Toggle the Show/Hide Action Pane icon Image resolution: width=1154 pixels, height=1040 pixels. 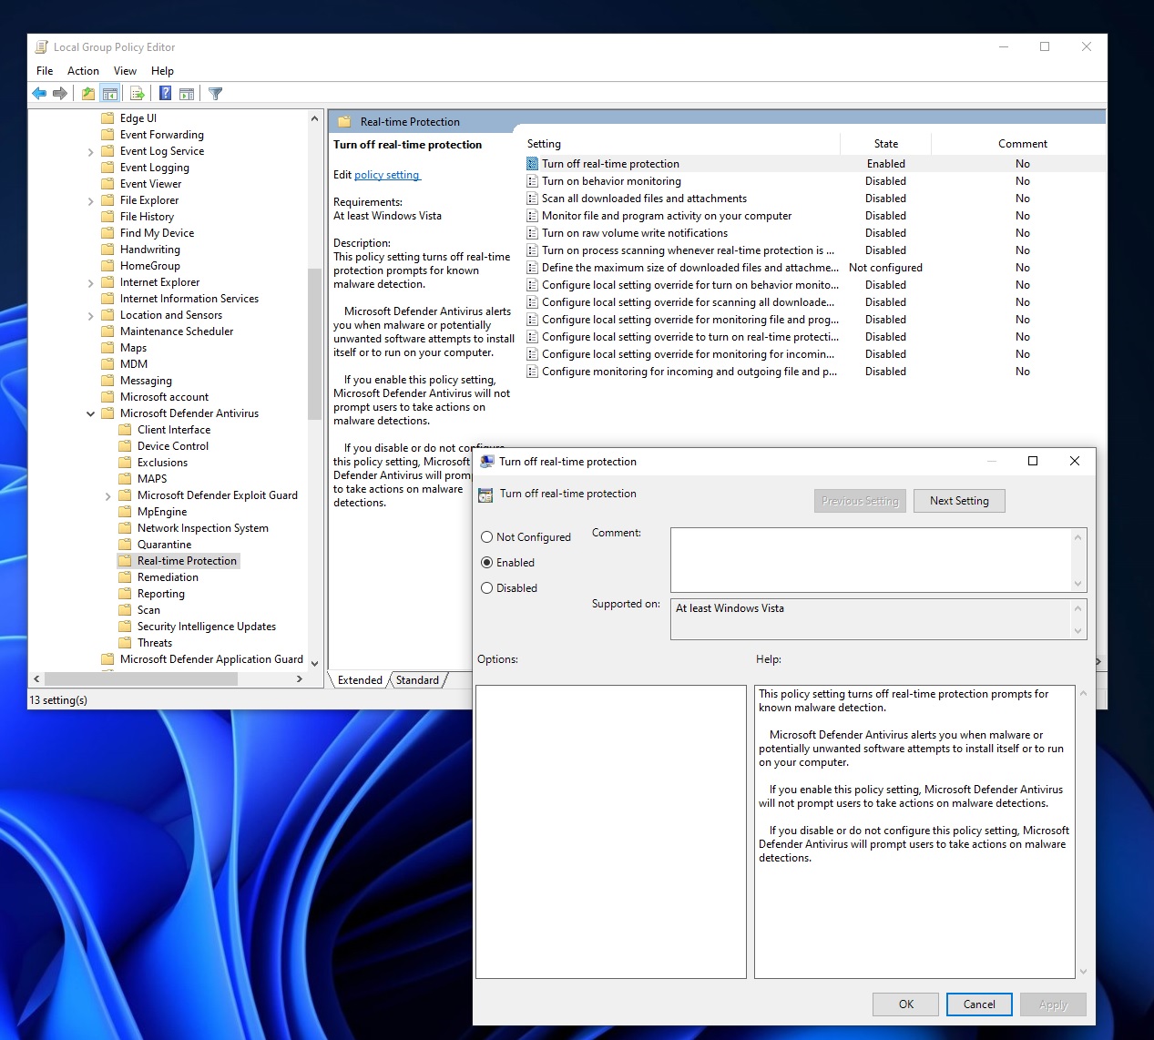pos(187,93)
